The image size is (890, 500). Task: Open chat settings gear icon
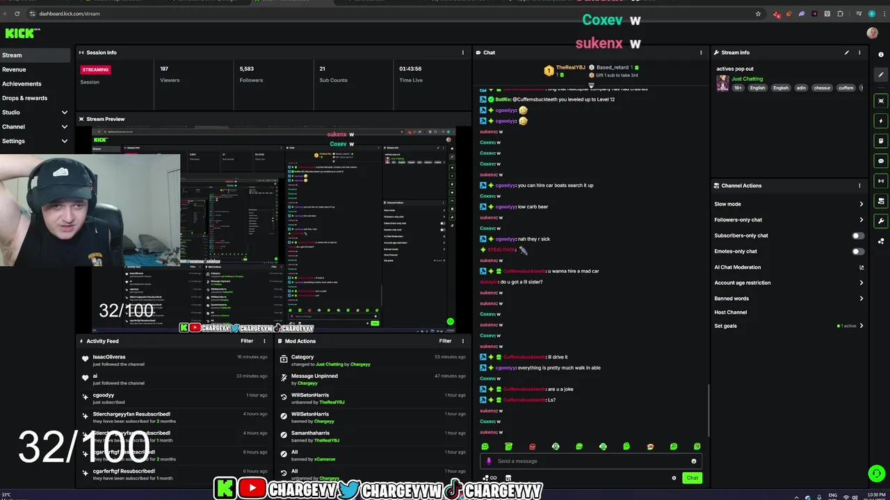click(674, 478)
